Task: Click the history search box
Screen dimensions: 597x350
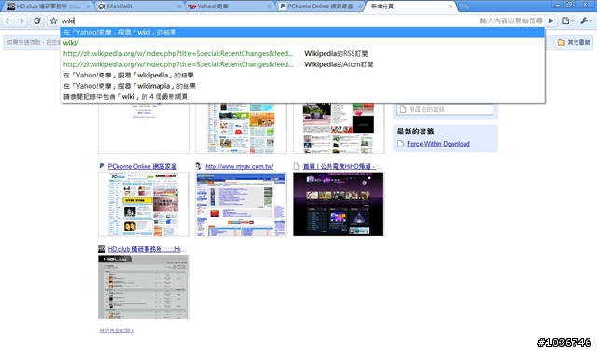Action: coord(445,109)
